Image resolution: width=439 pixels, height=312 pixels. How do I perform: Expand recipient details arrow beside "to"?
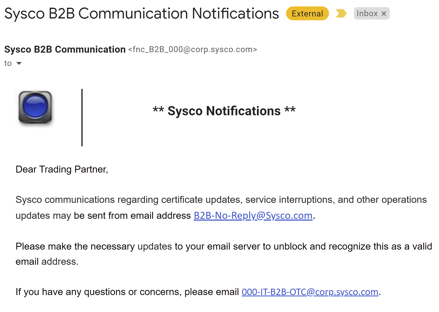coord(19,63)
